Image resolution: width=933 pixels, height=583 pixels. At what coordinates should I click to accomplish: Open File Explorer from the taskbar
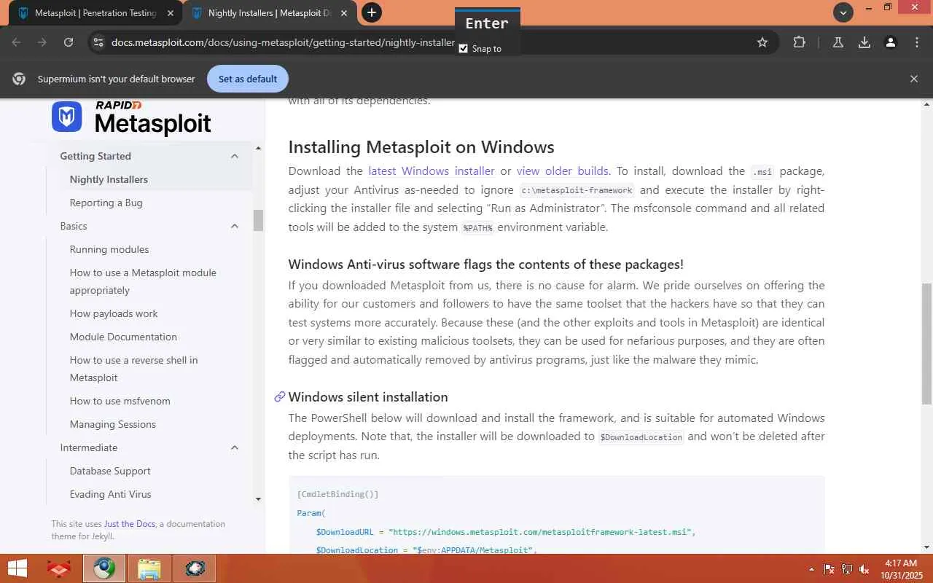tap(149, 568)
